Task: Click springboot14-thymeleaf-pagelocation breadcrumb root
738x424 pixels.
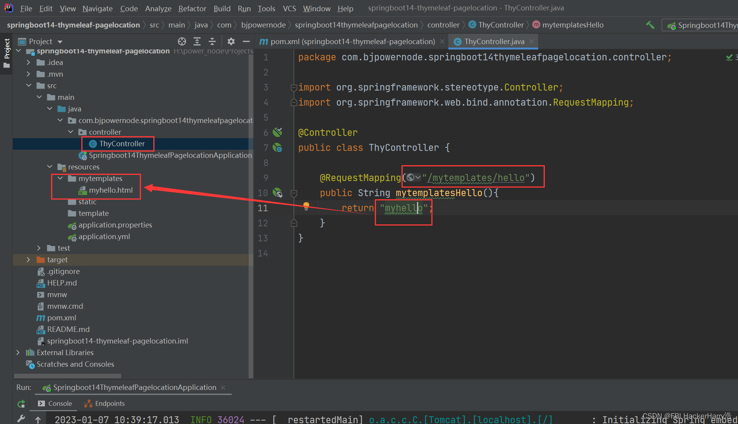Action: [73, 25]
